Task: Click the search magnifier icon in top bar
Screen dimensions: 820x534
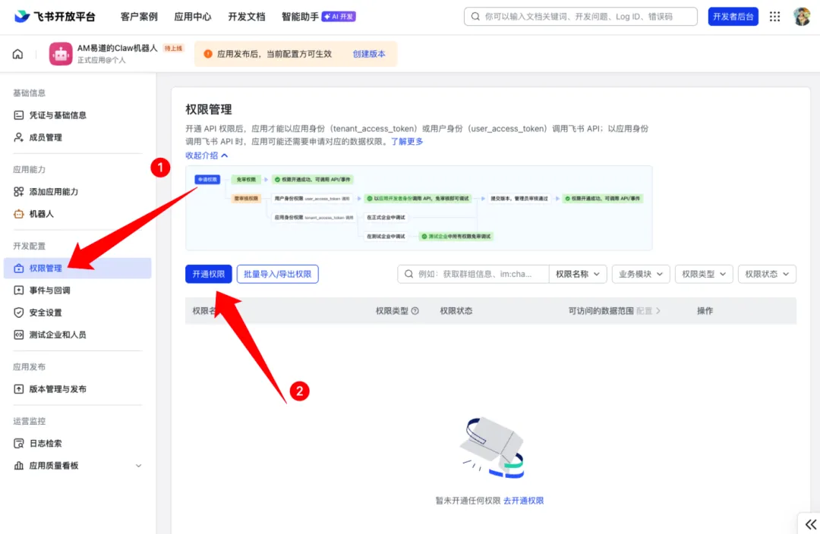Action: (x=475, y=17)
